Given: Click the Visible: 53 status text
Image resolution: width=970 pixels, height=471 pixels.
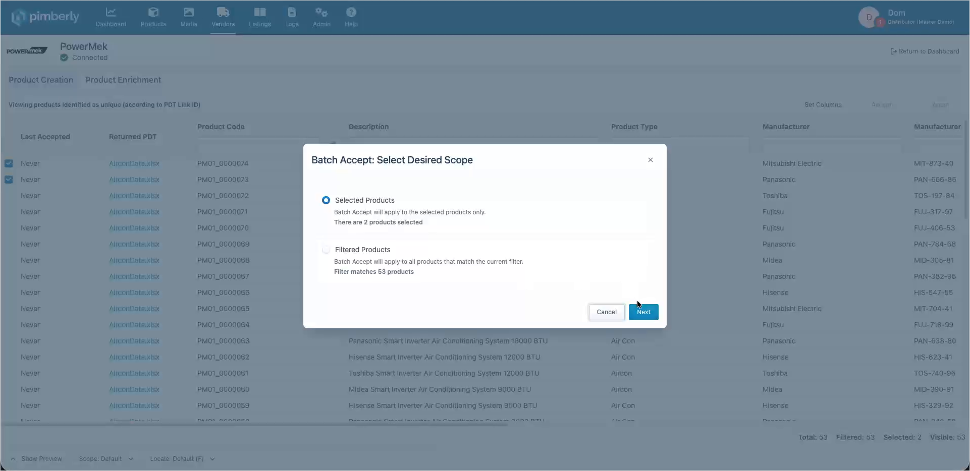Looking at the screenshot, I should pos(947,437).
